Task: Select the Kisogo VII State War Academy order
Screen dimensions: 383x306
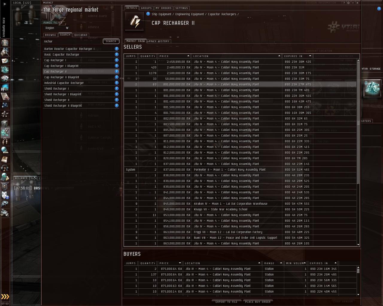Action: (x=240, y=209)
